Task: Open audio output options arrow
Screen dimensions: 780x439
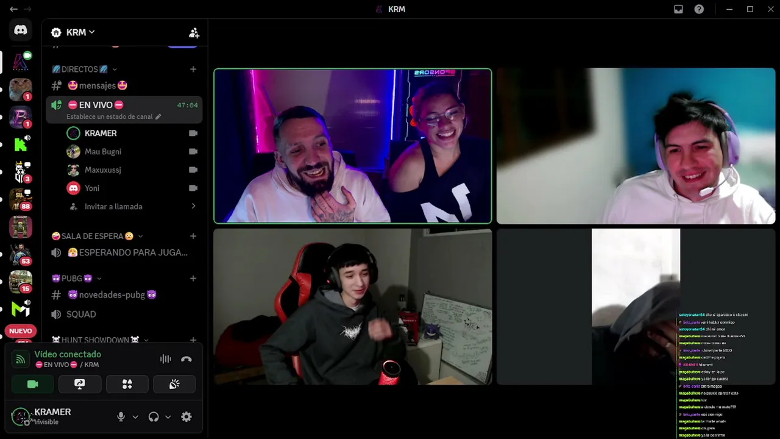Action: tap(168, 417)
